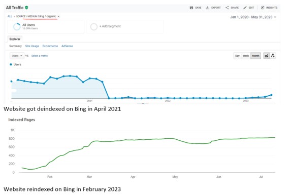Switch to motion chart view icon
Screen dimensions: 287x195
pyautogui.click(x=273, y=56)
